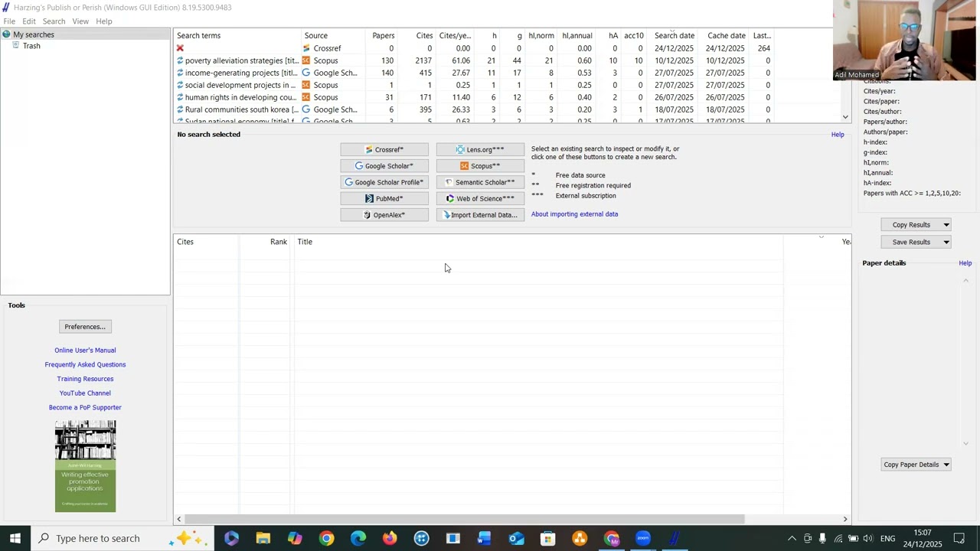The width and height of the screenshot is (980, 551).
Task: Click the taskbar search box
Action: point(122,538)
